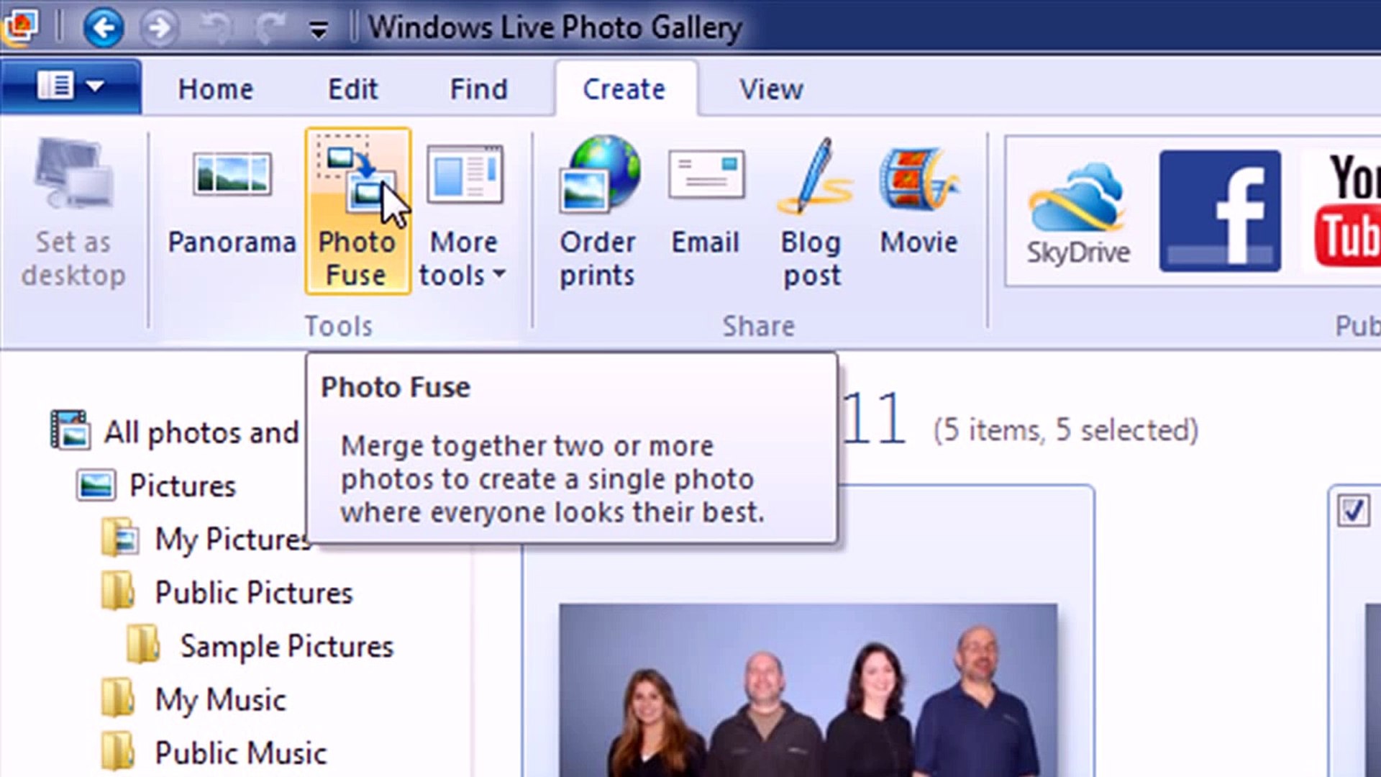Open the Home ribbon tab
This screenshot has width=1381, height=777.
pyautogui.click(x=216, y=89)
